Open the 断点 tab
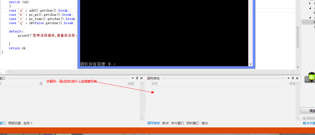 pyautogui.click(x=166, y=123)
